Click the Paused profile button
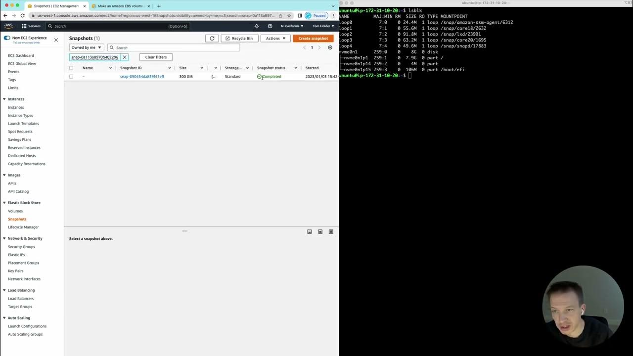This screenshot has width=633, height=356. (x=316, y=15)
